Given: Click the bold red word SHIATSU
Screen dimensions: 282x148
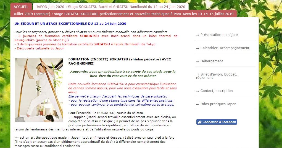Looking at the screenshot, I should tap(102, 44).
